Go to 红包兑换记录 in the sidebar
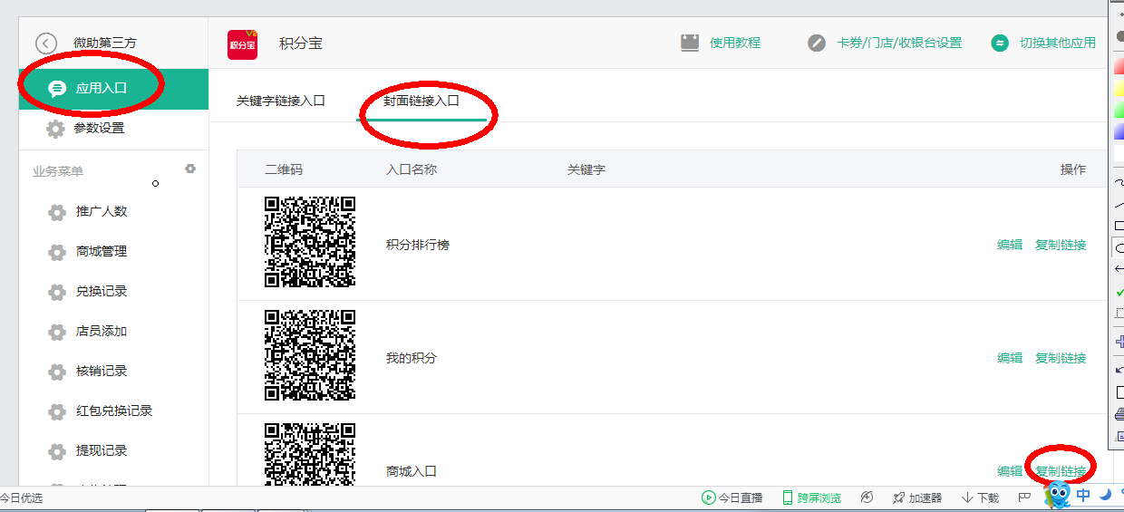 113,411
